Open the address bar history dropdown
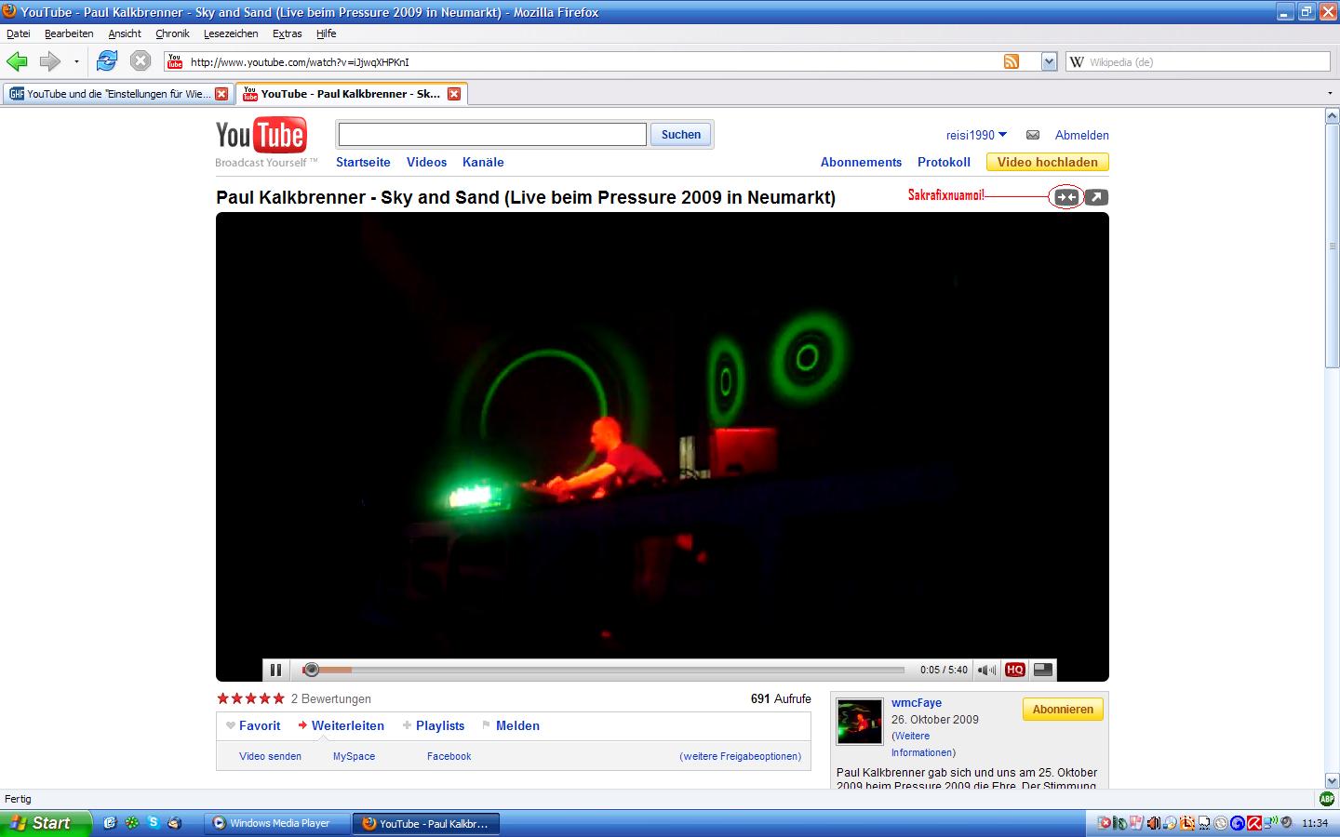 pyautogui.click(x=1049, y=61)
